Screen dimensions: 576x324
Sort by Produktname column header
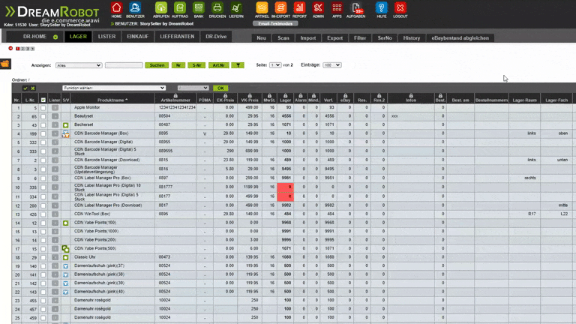pyautogui.click(x=112, y=100)
